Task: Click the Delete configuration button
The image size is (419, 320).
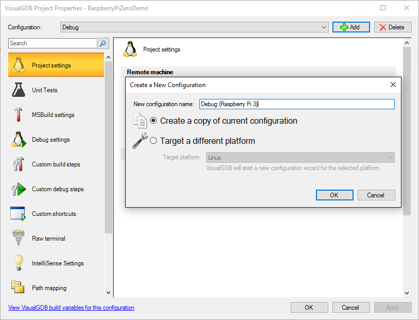Action: pyautogui.click(x=393, y=27)
